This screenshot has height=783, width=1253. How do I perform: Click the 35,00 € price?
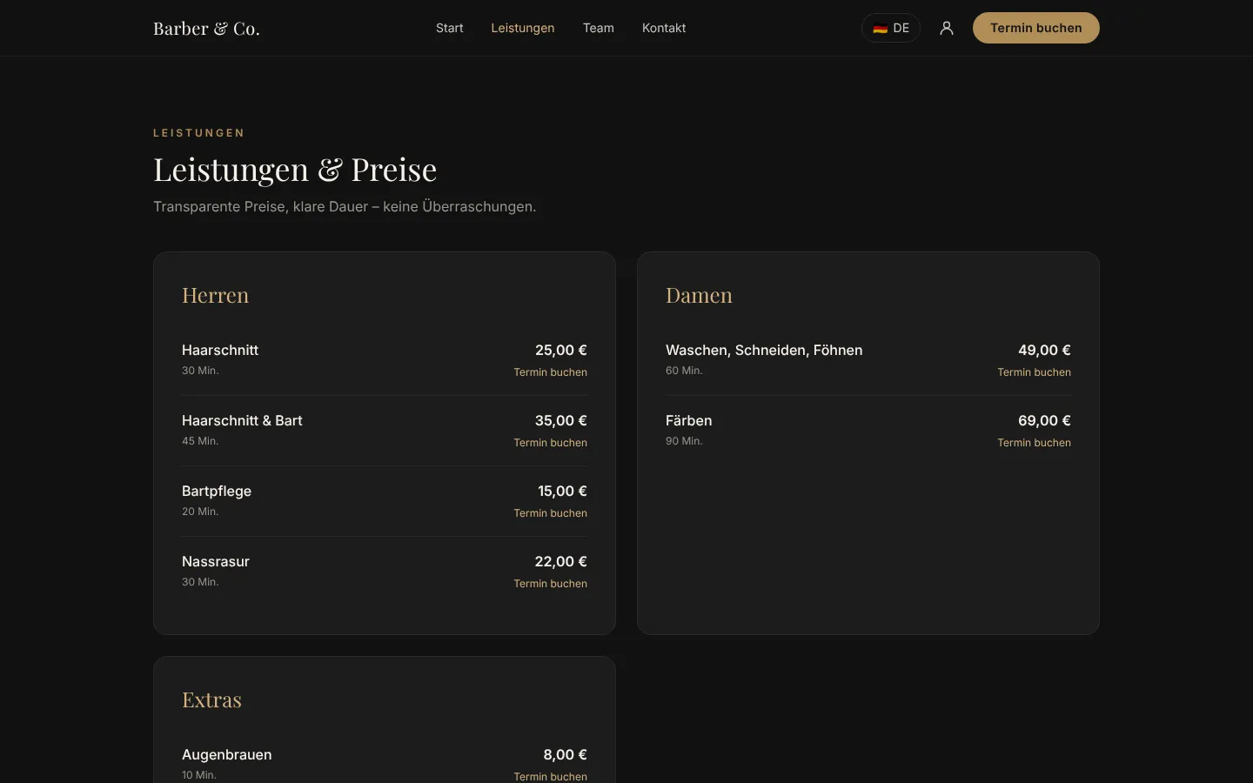click(x=561, y=420)
